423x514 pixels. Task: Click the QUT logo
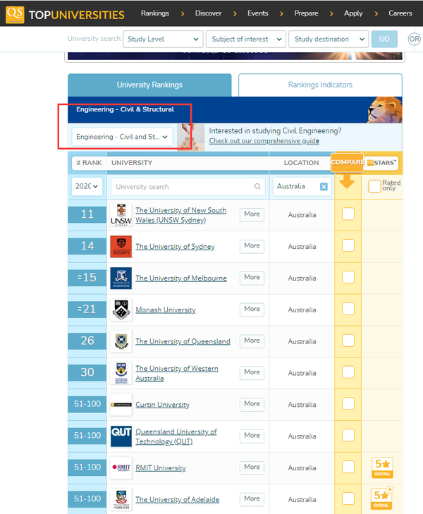coord(121,436)
